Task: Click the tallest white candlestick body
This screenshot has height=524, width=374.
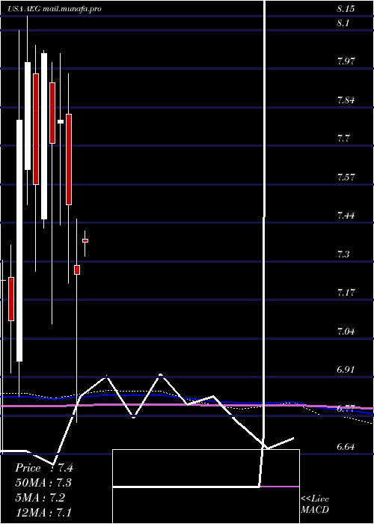Action: click(19, 240)
